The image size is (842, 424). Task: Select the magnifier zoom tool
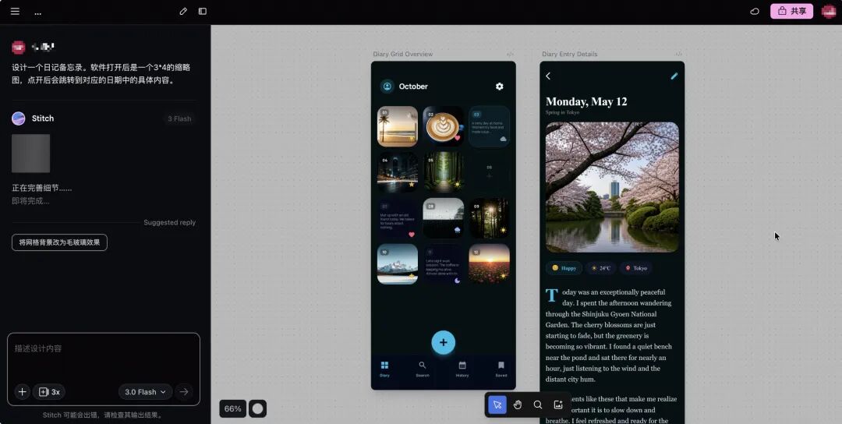click(538, 405)
